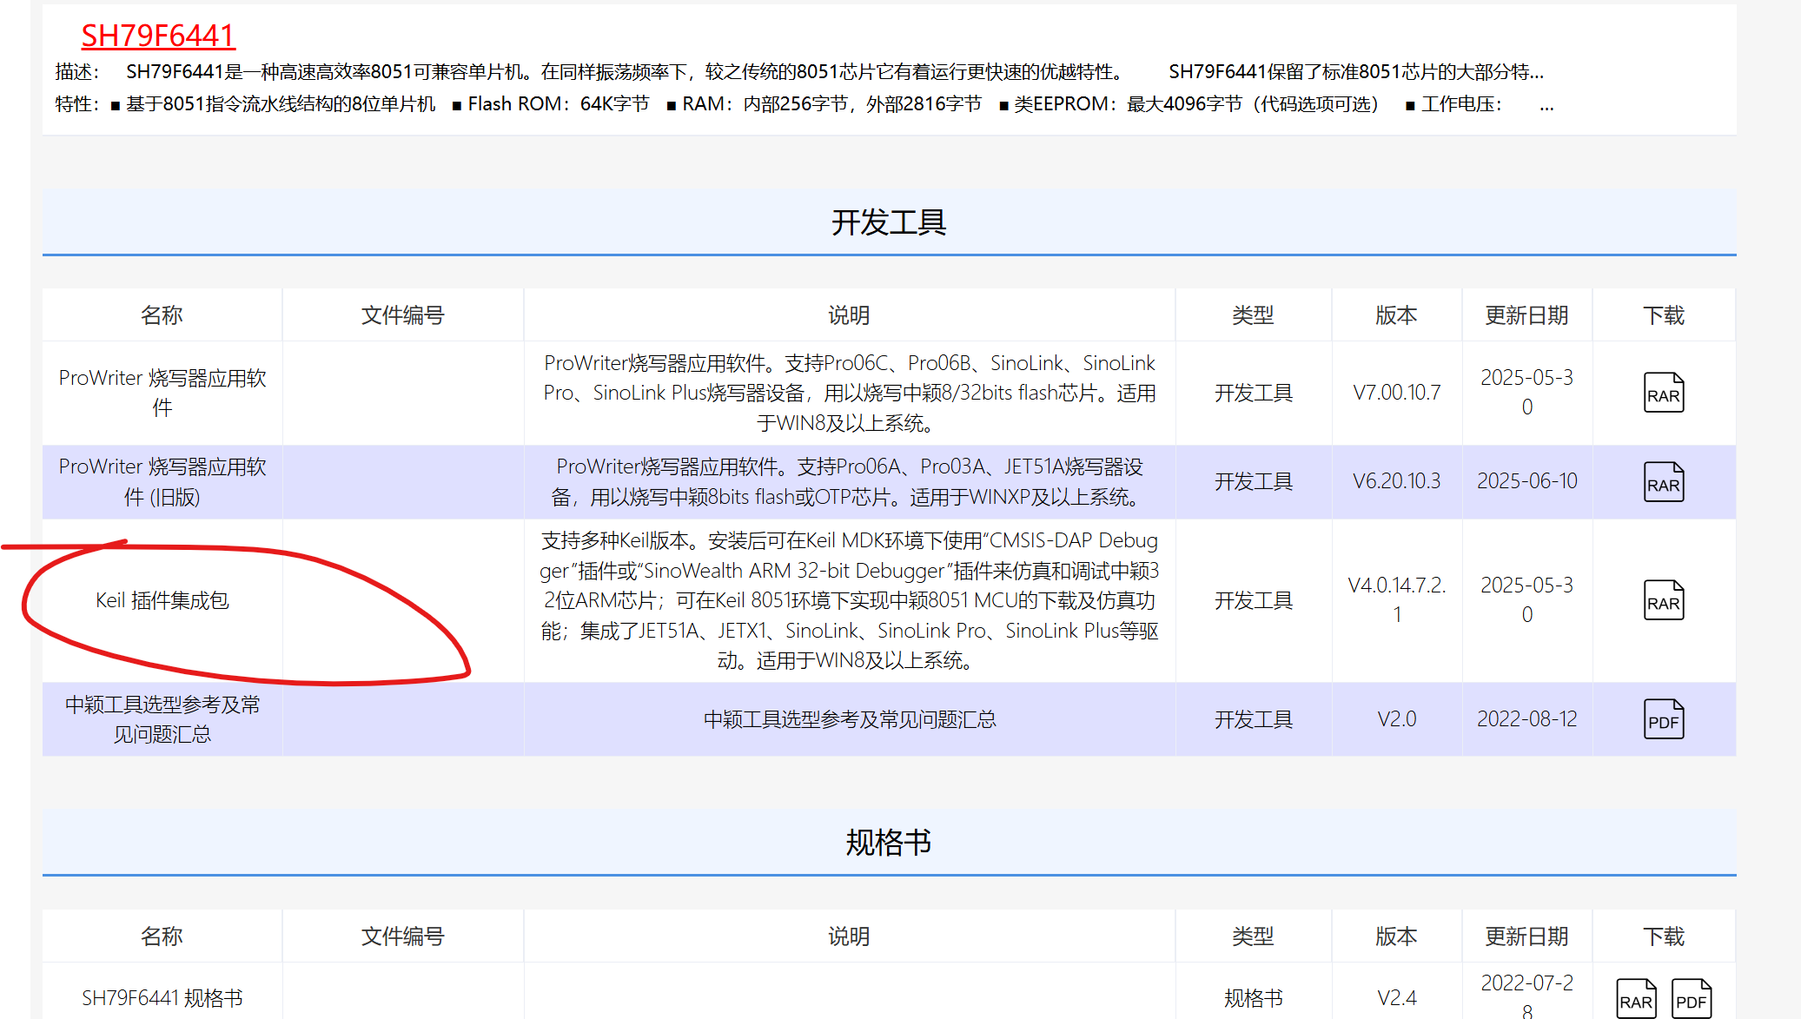Screen dimensions: 1801x1019
Task: Click first ProWriter 烧写器应用软件 name
Action: click(162, 392)
